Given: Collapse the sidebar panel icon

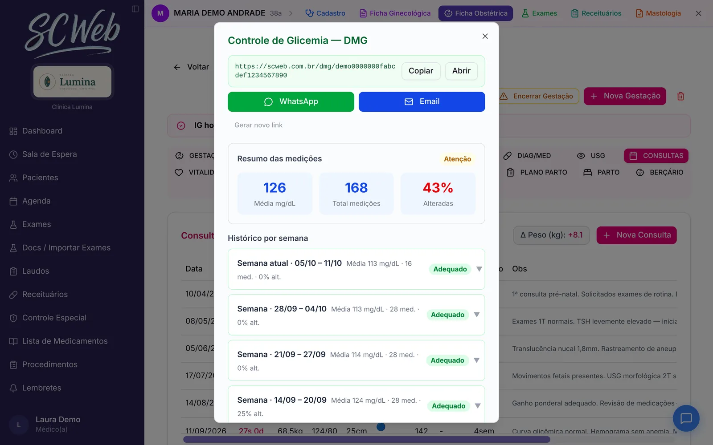Looking at the screenshot, I should pyautogui.click(x=135, y=9).
